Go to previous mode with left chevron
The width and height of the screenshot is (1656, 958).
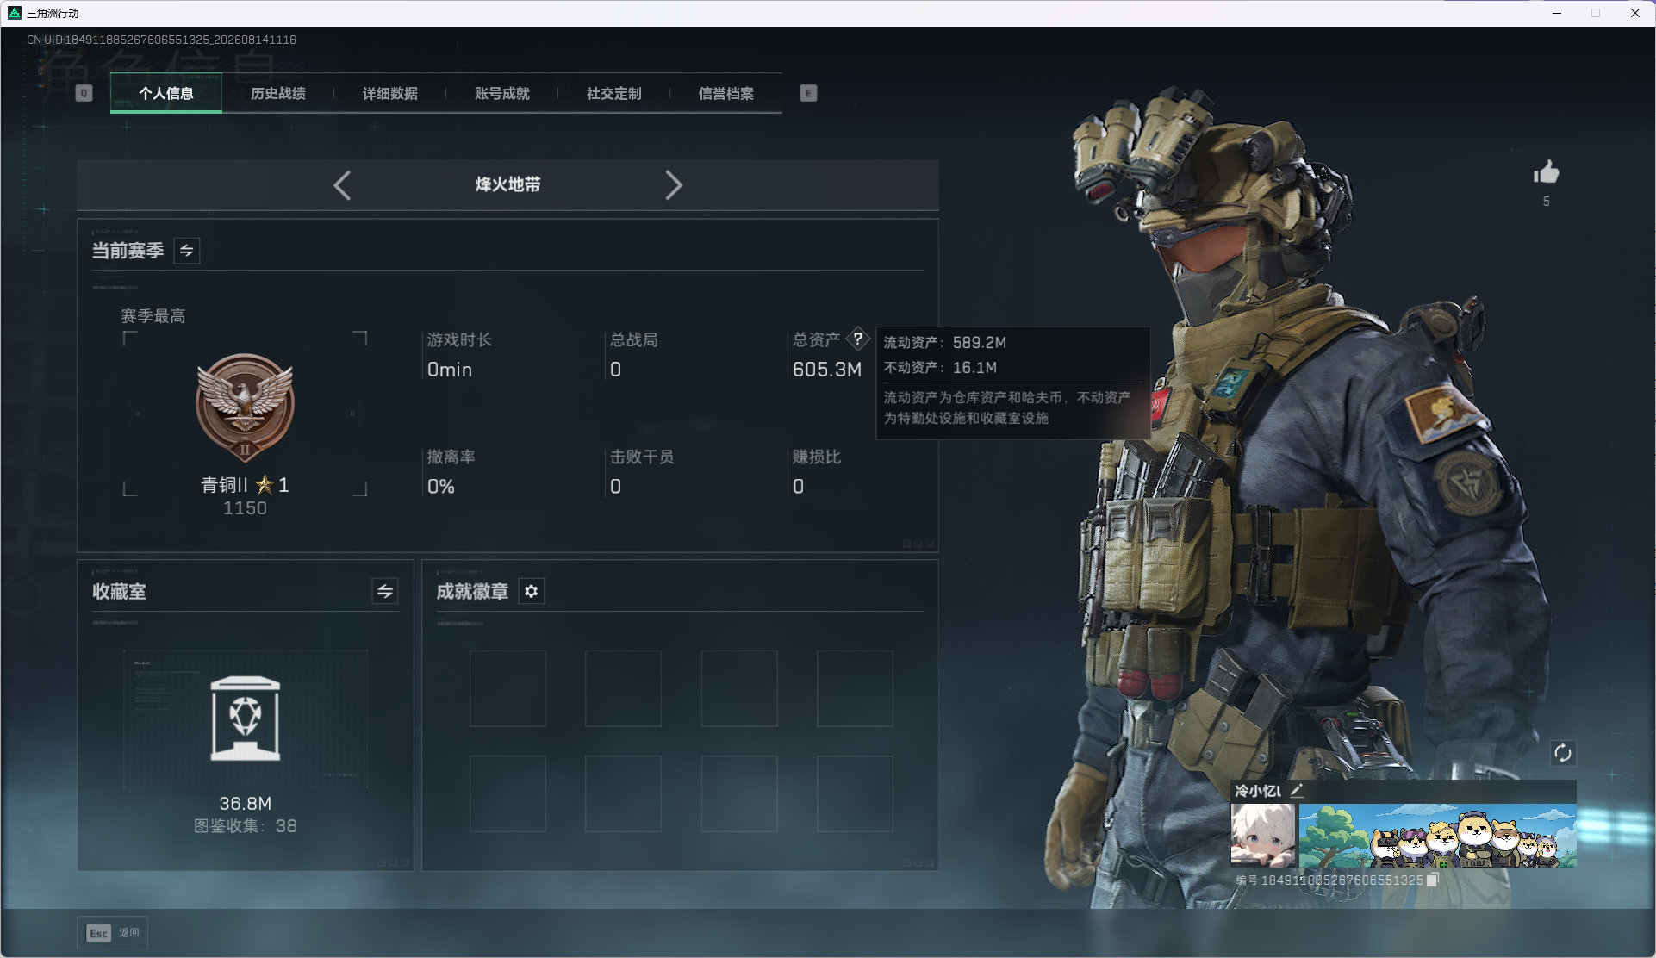pyautogui.click(x=342, y=185)
